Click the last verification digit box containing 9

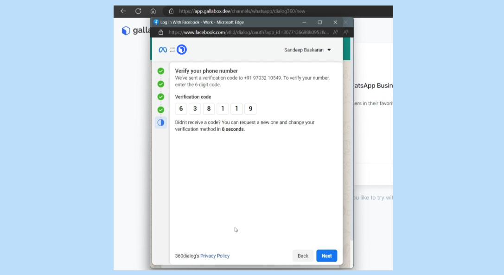point(250,109)
